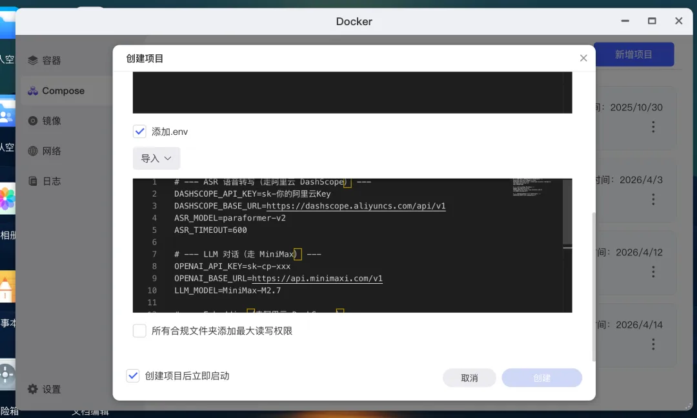The image size is (697, 418).
Task: Open the desktop contacts folder icon
Action: click(x=7, y=112)
